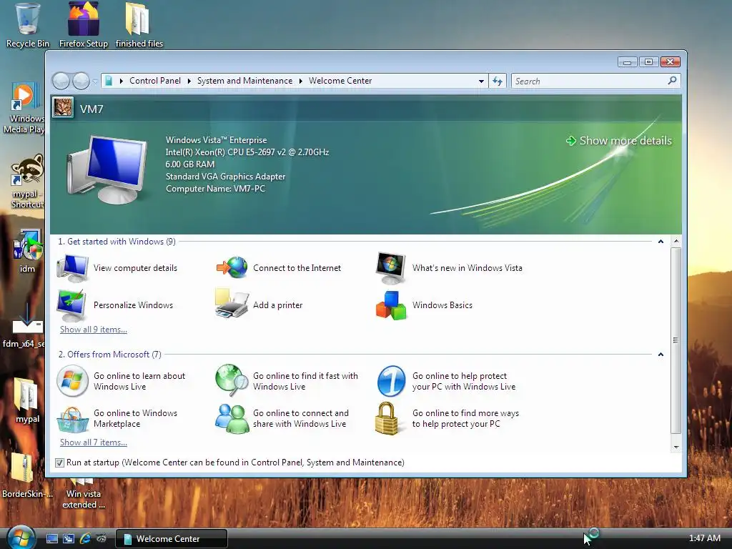Open the Start menu orb

tap(21, 538)
